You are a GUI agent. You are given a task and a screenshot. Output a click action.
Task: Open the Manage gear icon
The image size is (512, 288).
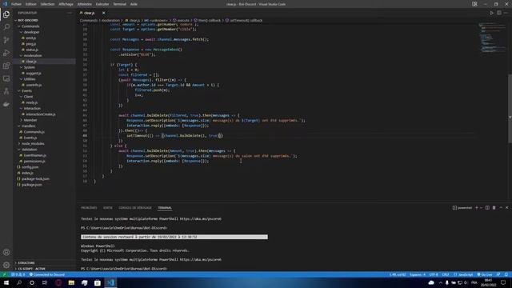pyautogui.click(x=6, y=265)
